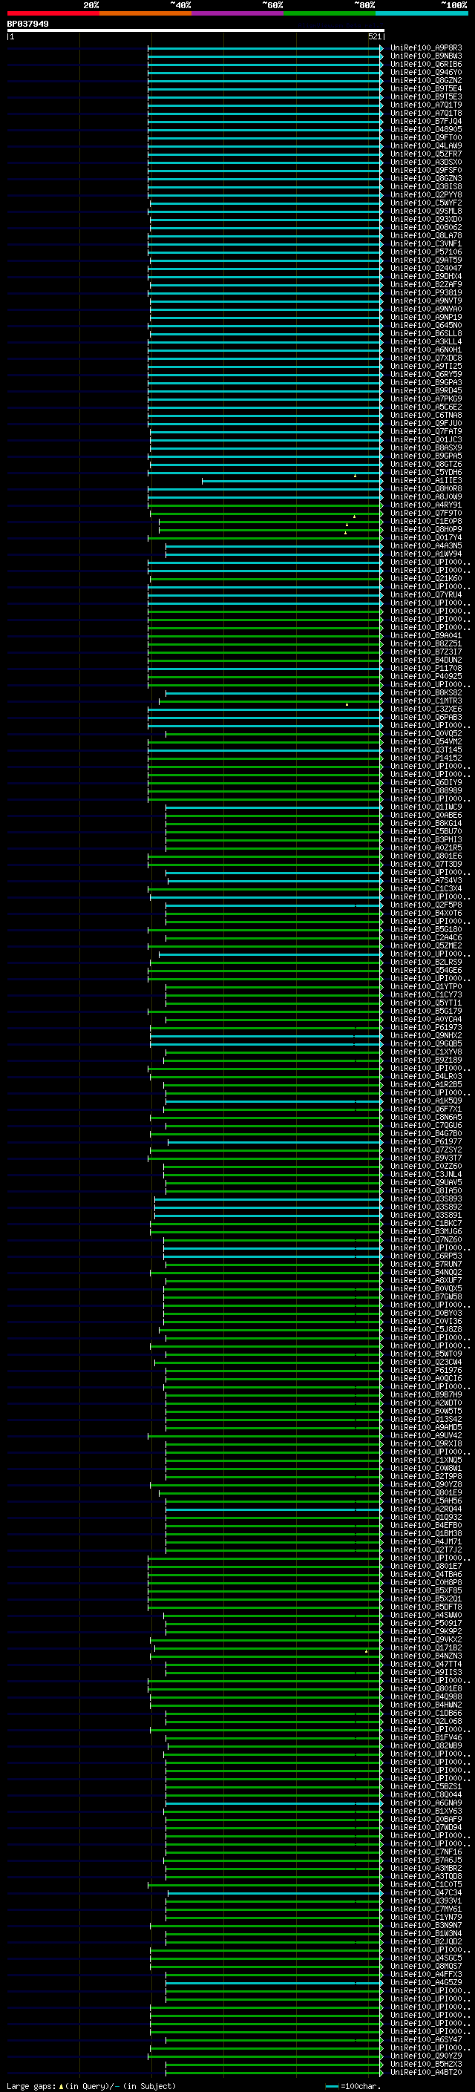Screen dimensions: 475x2092
Task: Select the UniRef100_Q8GZN3 label
Action: point(426,178)
